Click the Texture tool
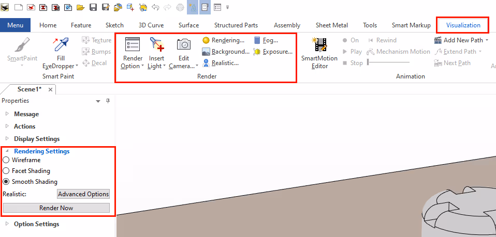496x237 pixels. pos(96,40)
